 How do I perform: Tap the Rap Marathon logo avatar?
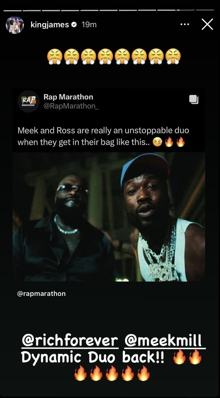click(x=28, y=102)
